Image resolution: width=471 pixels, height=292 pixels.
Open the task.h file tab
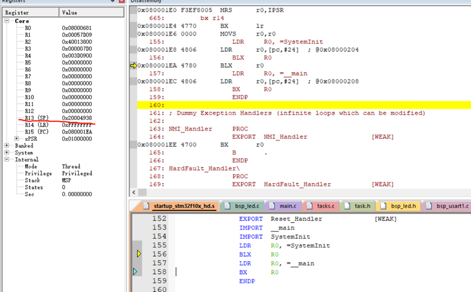click(x=357, y=206)
